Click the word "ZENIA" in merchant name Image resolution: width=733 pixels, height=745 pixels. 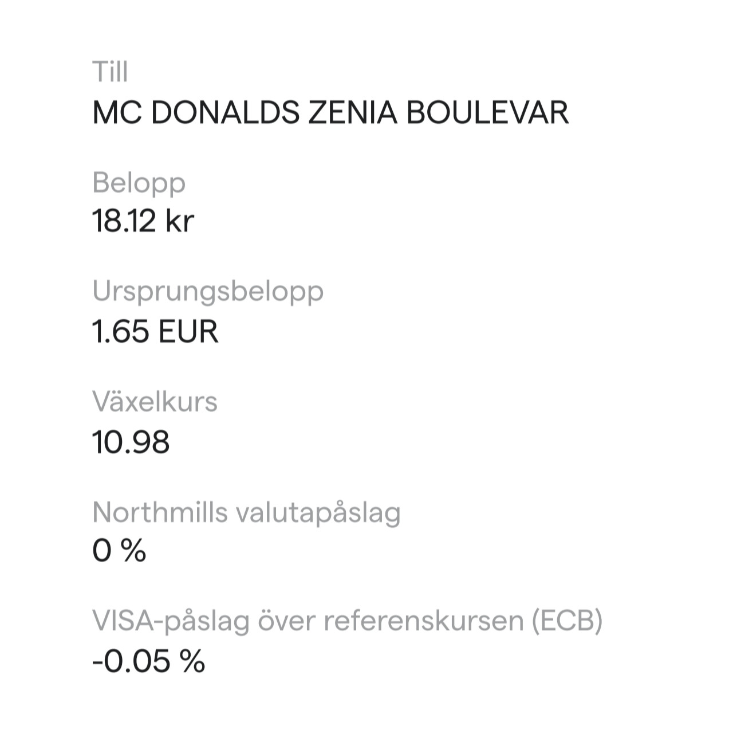(x=353, y=112)
